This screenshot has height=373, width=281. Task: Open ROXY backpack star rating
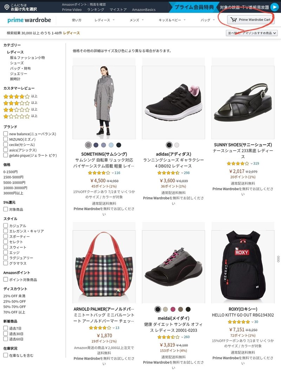[239, 322]
